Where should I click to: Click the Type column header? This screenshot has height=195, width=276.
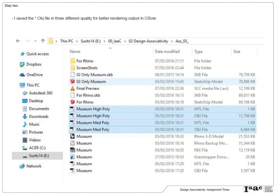point(198,52)
